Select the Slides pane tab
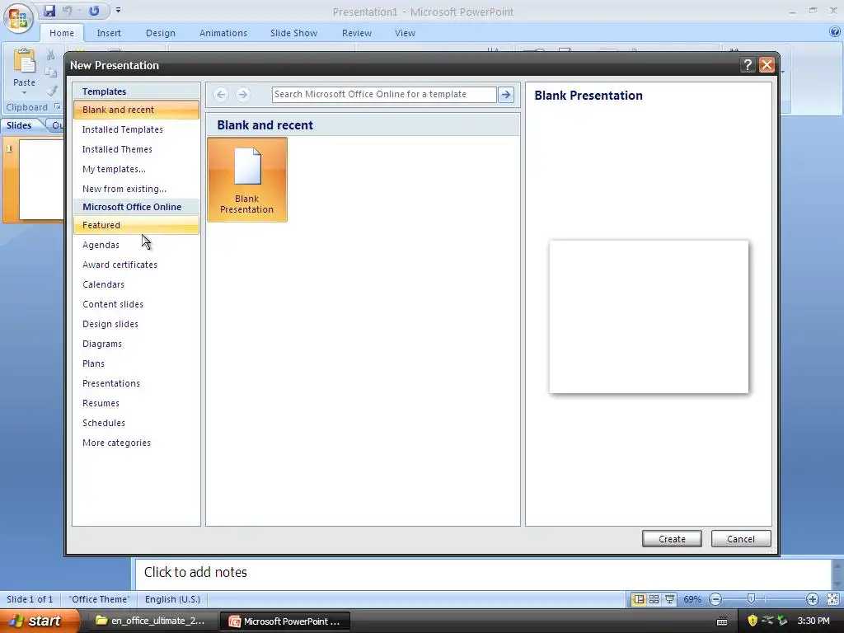Screen dimensions: 844x633 tap(20, 125)
